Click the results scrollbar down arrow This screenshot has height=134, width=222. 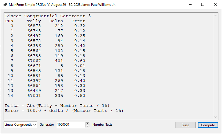coord(216,117)
